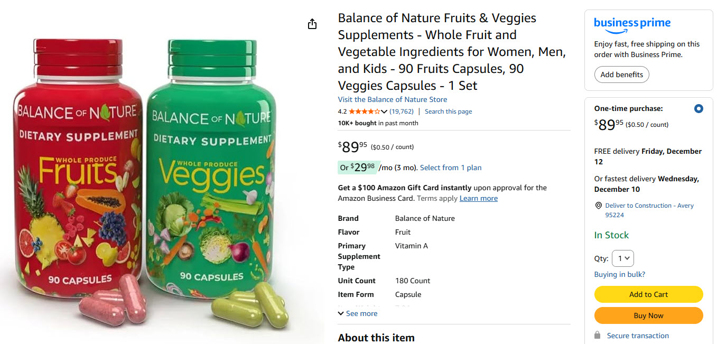Click Search this page link
The height and width of the screenshot is (344, 717).
click(x=448, y=111)
